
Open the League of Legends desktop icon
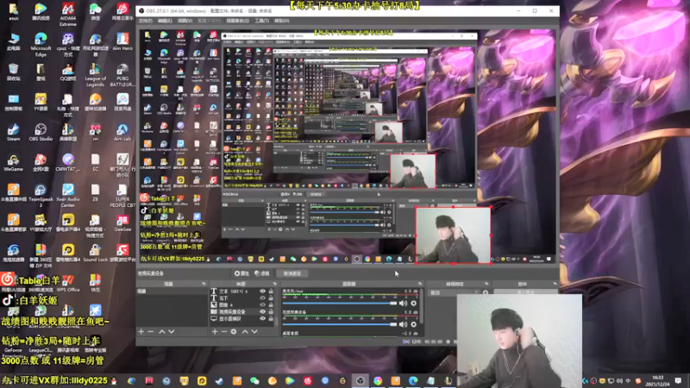point(95,74)
